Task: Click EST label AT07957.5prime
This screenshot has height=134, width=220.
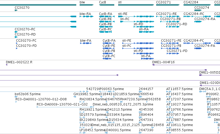Action: (179, 115)
